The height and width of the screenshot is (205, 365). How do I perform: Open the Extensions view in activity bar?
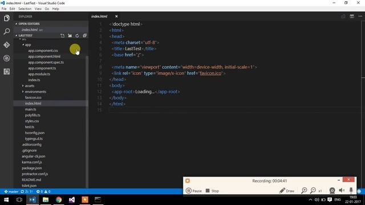pos(6,71)
